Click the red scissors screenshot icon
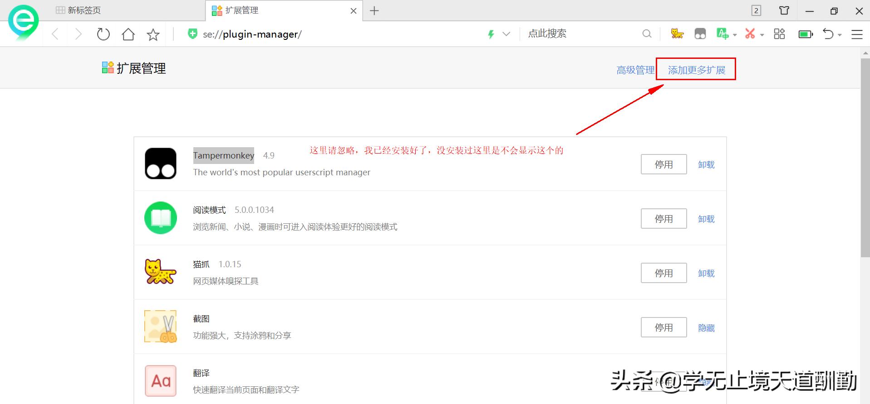Viewport: 870px width, 404px height. click(750, 34)
